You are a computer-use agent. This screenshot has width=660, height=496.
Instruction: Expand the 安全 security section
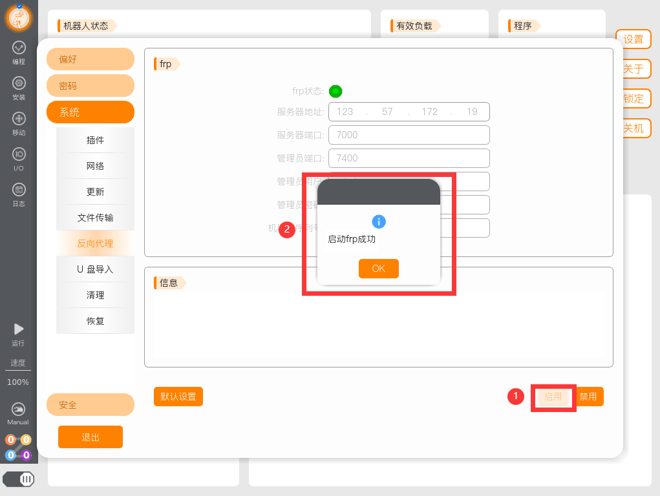pyautogui.click(x=90, y=405)
